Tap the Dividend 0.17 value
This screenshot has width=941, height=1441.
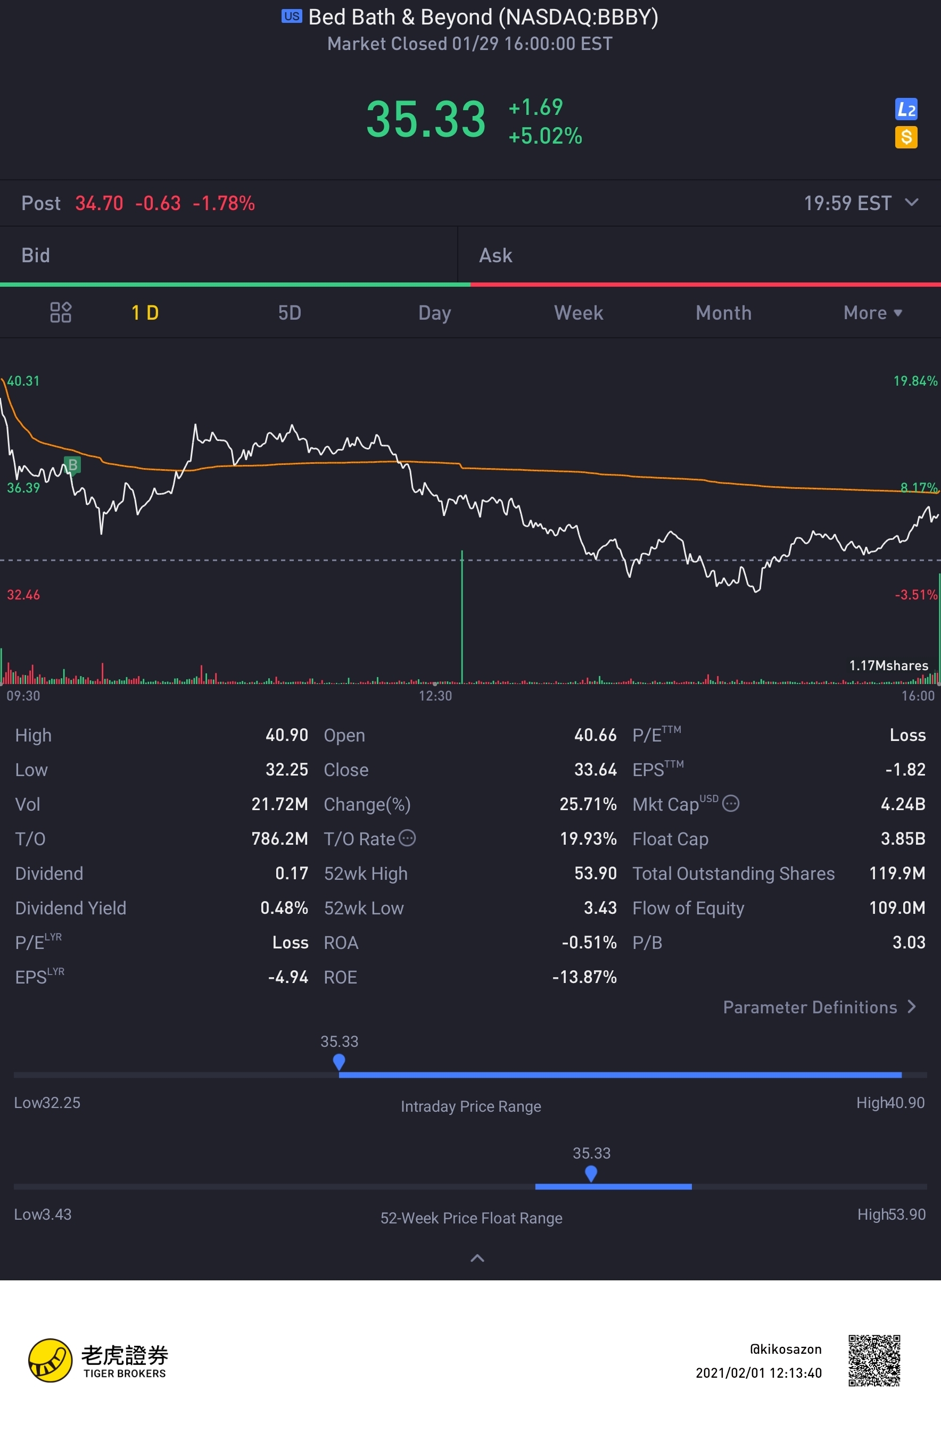(x=292, y=872)
